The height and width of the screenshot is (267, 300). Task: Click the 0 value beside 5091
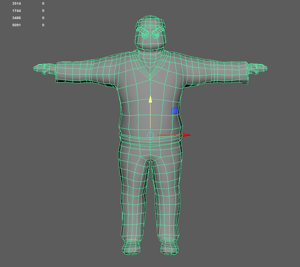[43, 25]
